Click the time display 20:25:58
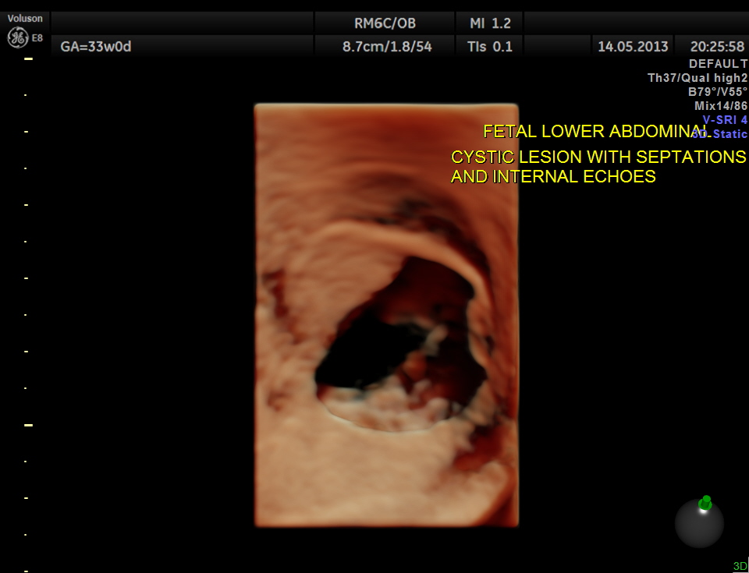Viewport: 749px width, 573px height. [712, 46]
